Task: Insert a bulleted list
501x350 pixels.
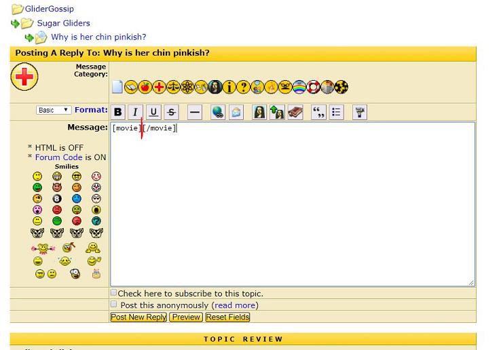Action: coord(337,112)
